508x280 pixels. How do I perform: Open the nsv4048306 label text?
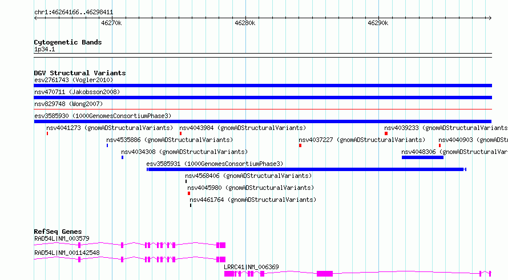[x=454, y=152]
